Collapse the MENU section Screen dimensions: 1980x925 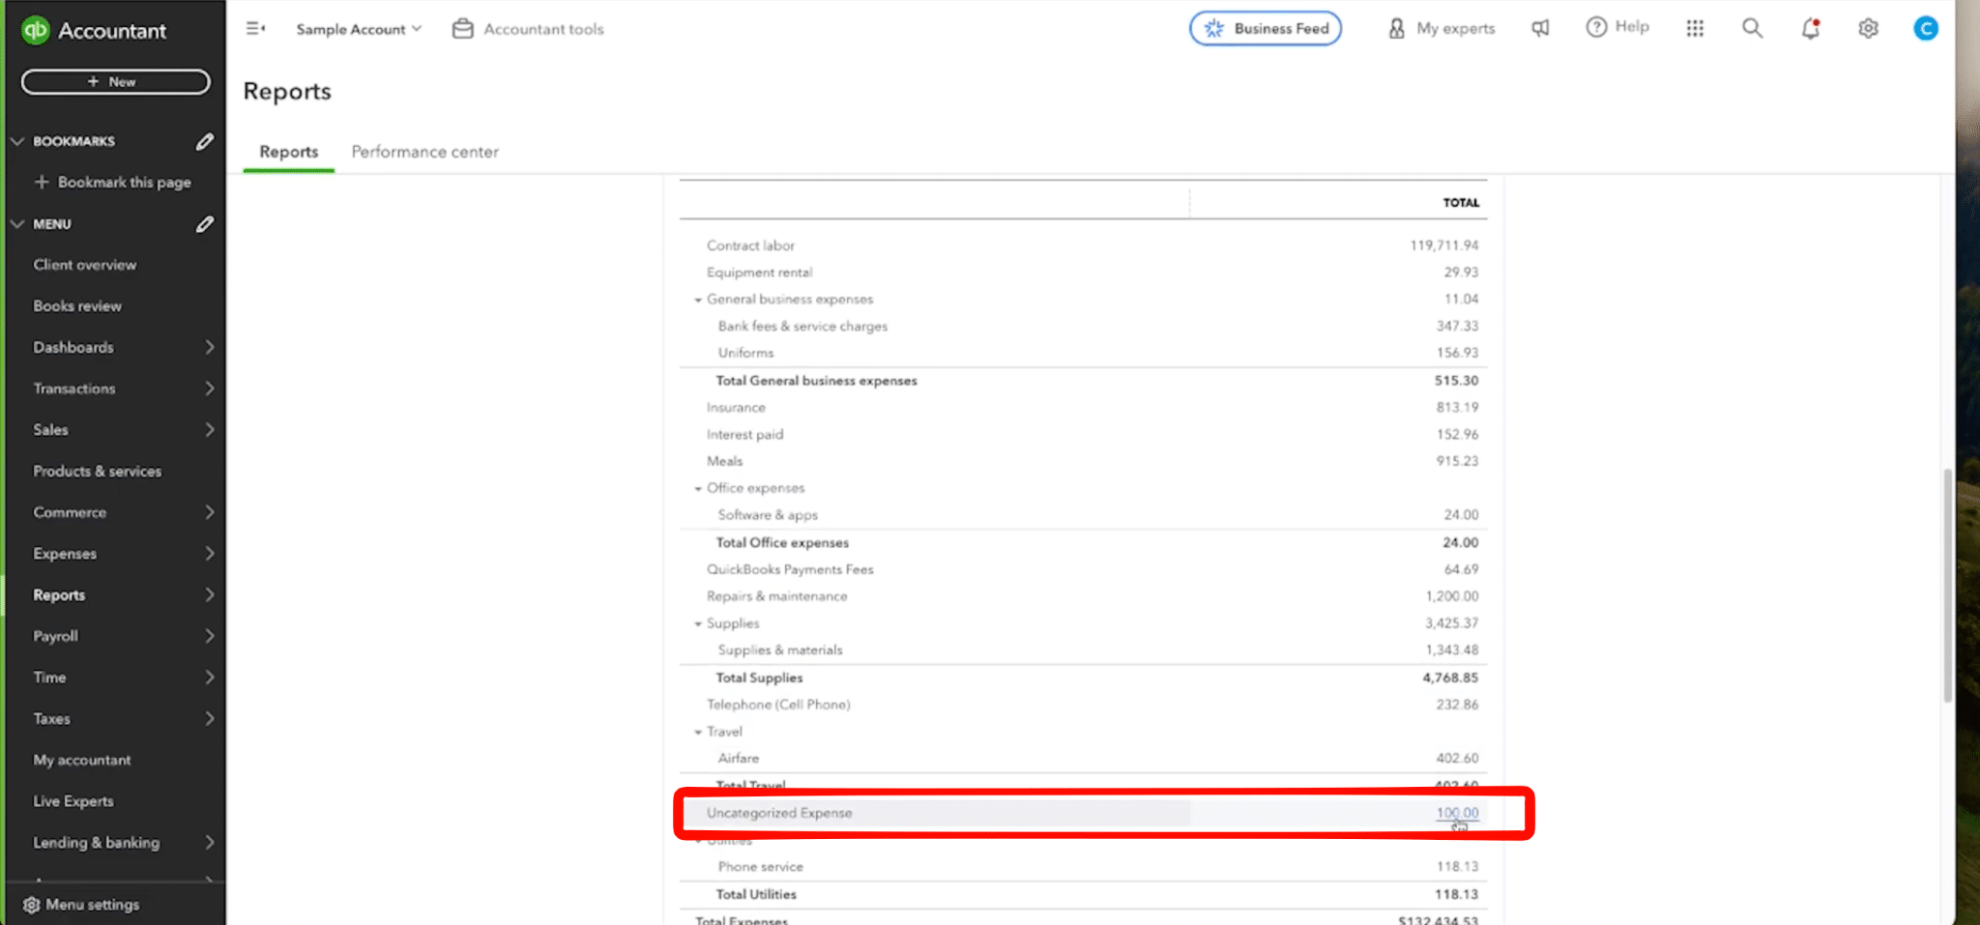click(17, 224)
